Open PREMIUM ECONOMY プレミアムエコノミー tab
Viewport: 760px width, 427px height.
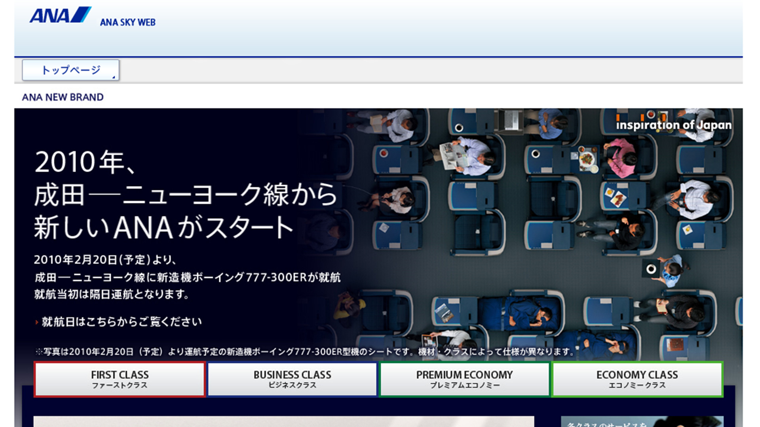pos(464,379)
